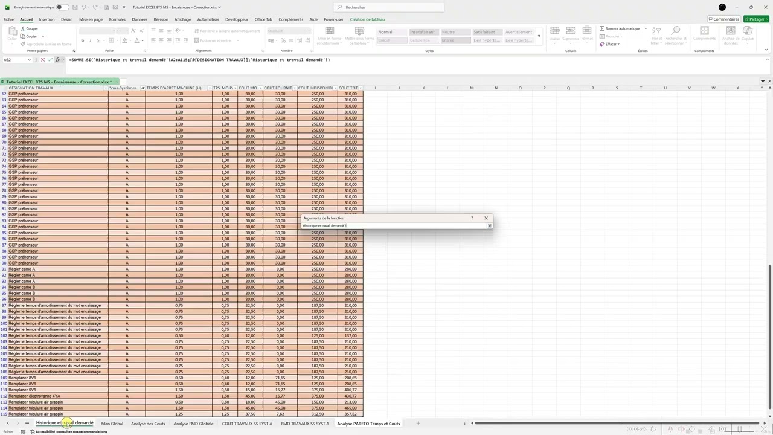Open the Fichier menu
The width and height of the screenshot is (773, 435).
9,19
